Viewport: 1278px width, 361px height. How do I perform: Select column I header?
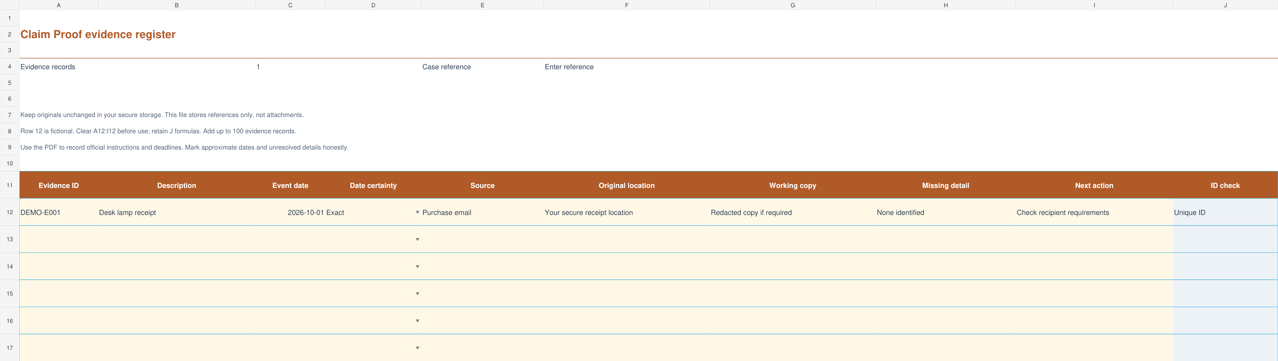1094,5
